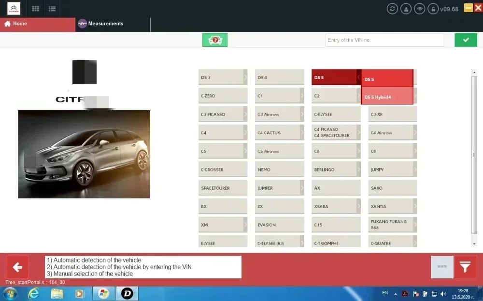
Task: Go back with the left arrow button
Action: (x=17, y=267)
